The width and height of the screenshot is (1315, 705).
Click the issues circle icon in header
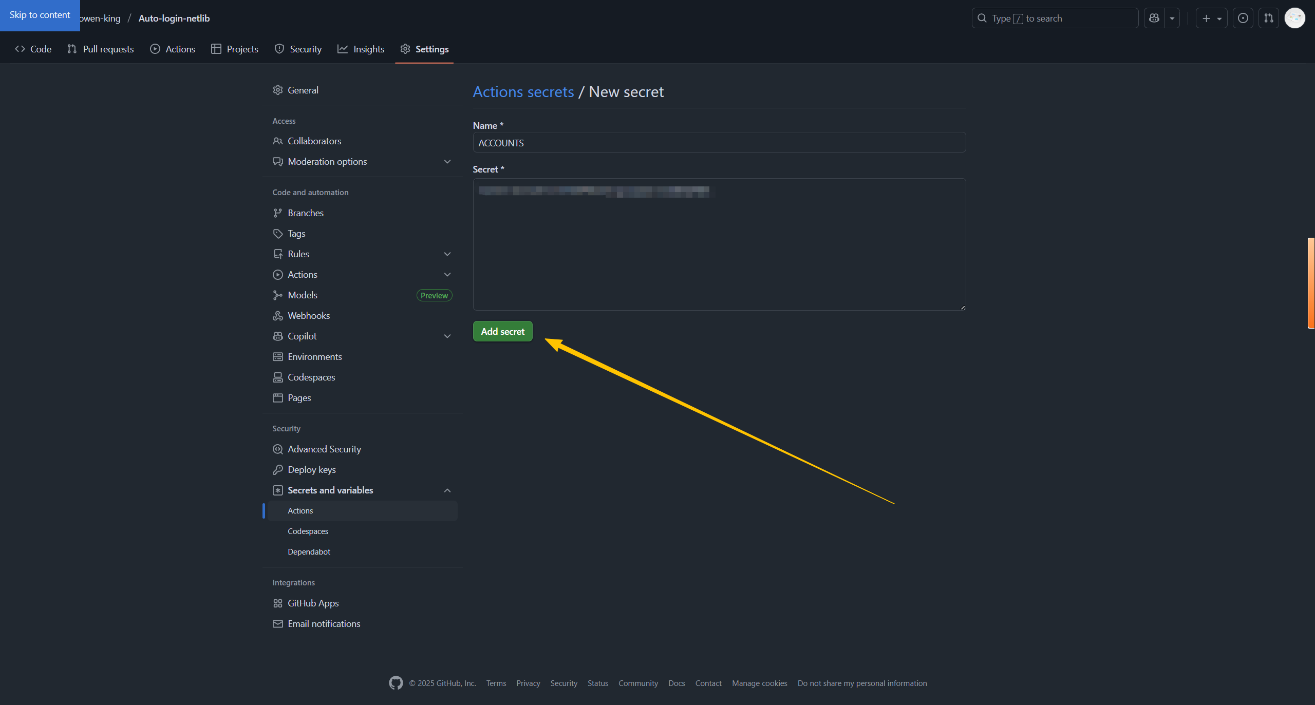(1243, 18)
